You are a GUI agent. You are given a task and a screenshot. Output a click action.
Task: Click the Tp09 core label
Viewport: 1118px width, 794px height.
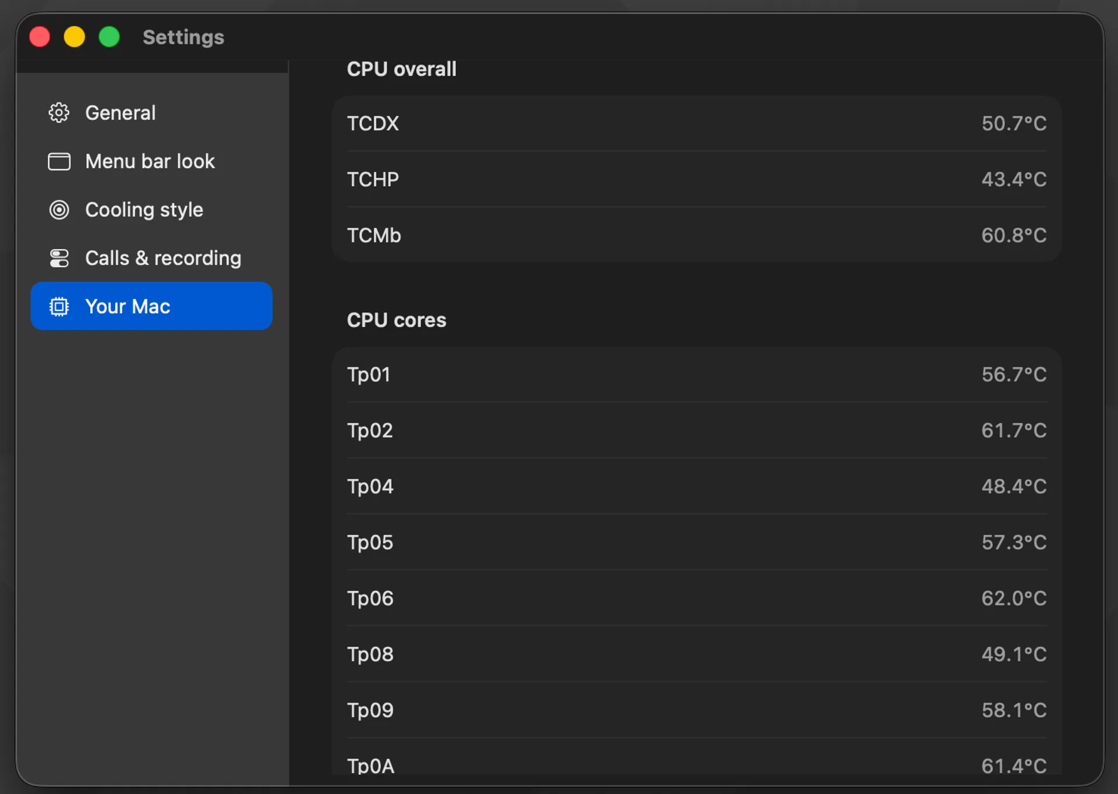click(370, 710)
